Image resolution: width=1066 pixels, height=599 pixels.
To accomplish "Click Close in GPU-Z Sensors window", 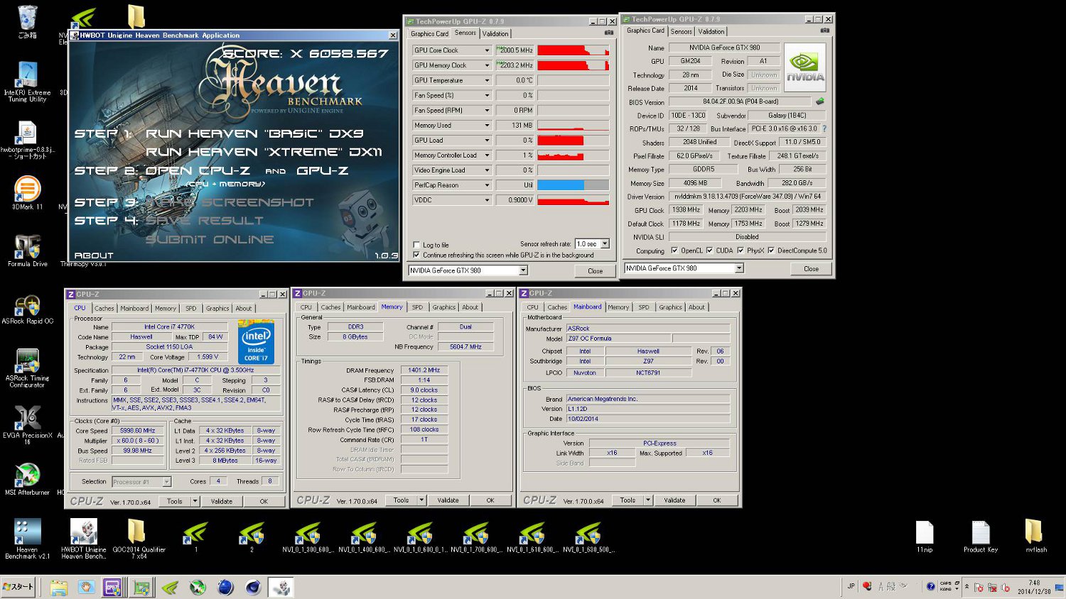I will (x=595, y=270).
